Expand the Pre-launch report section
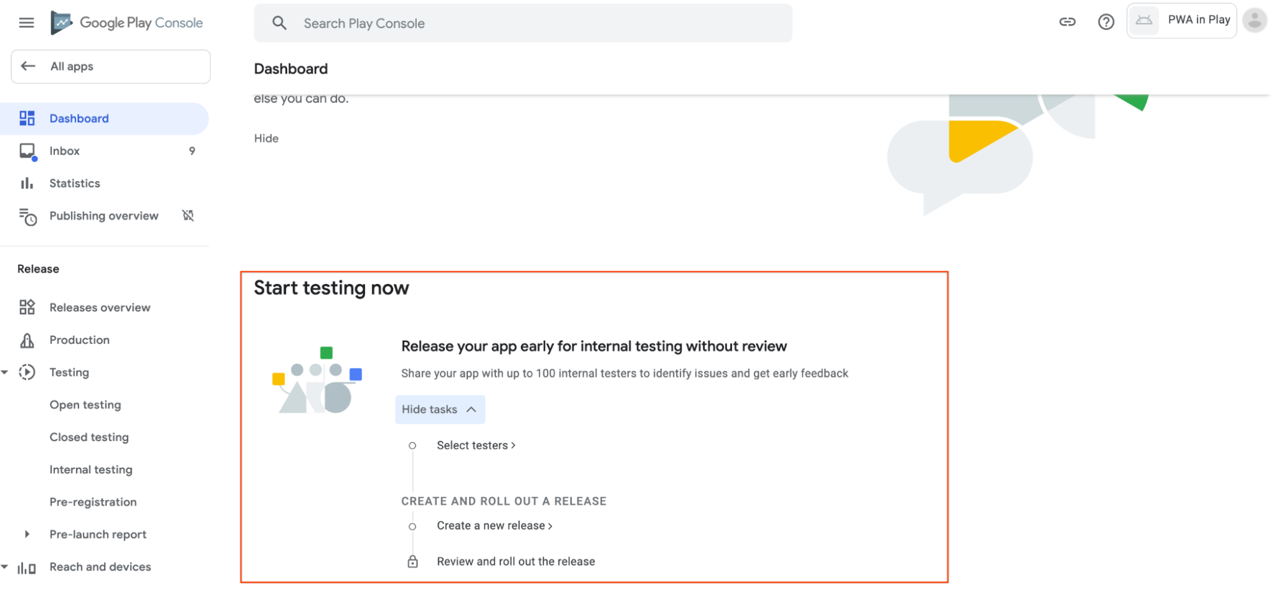Viewport: 1276px width, 589px height. 26,534
